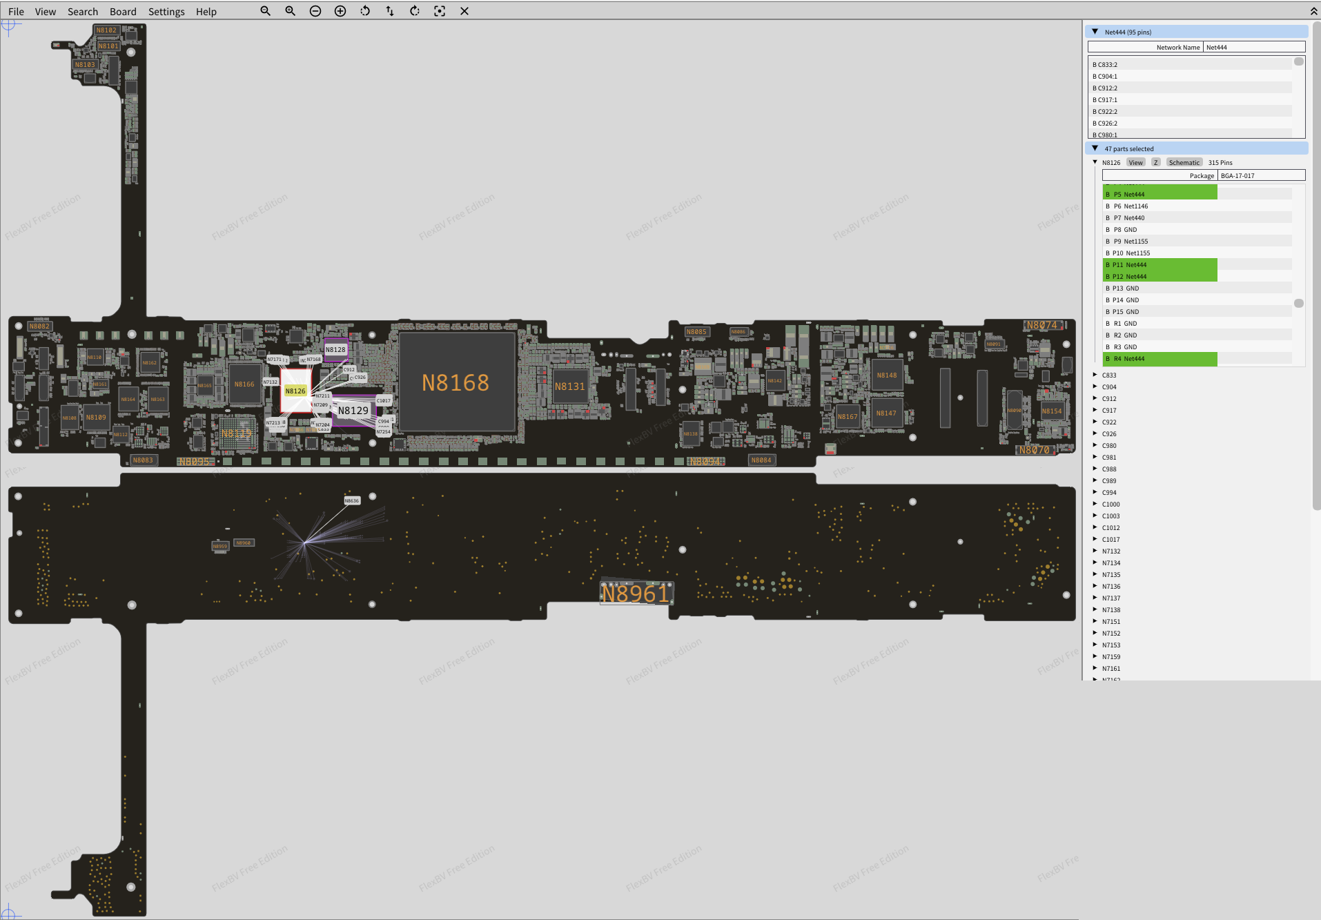Zoom out with the minus circle icon
Image resolution: width=1321 pixels, height=920 pixels.
[x=315, y=11]
